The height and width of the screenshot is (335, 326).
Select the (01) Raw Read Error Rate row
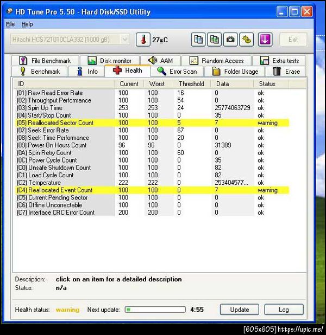152,93
